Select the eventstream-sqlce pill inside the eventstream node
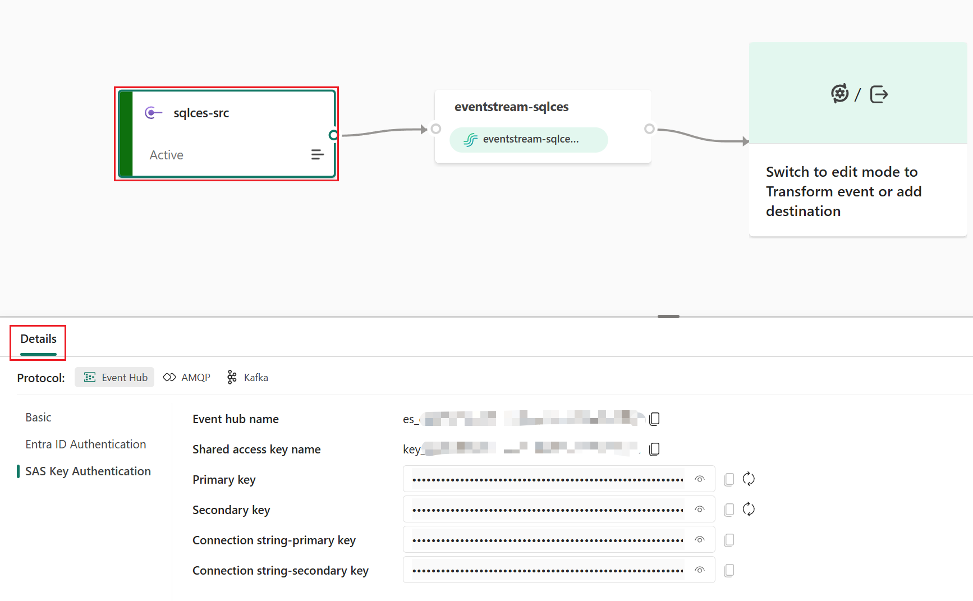 (x=528, y=139)
